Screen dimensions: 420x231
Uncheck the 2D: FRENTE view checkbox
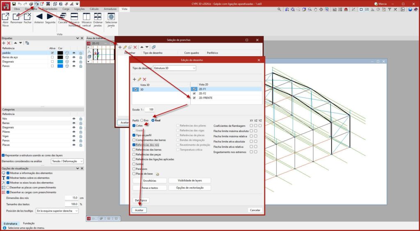(194, 98)
